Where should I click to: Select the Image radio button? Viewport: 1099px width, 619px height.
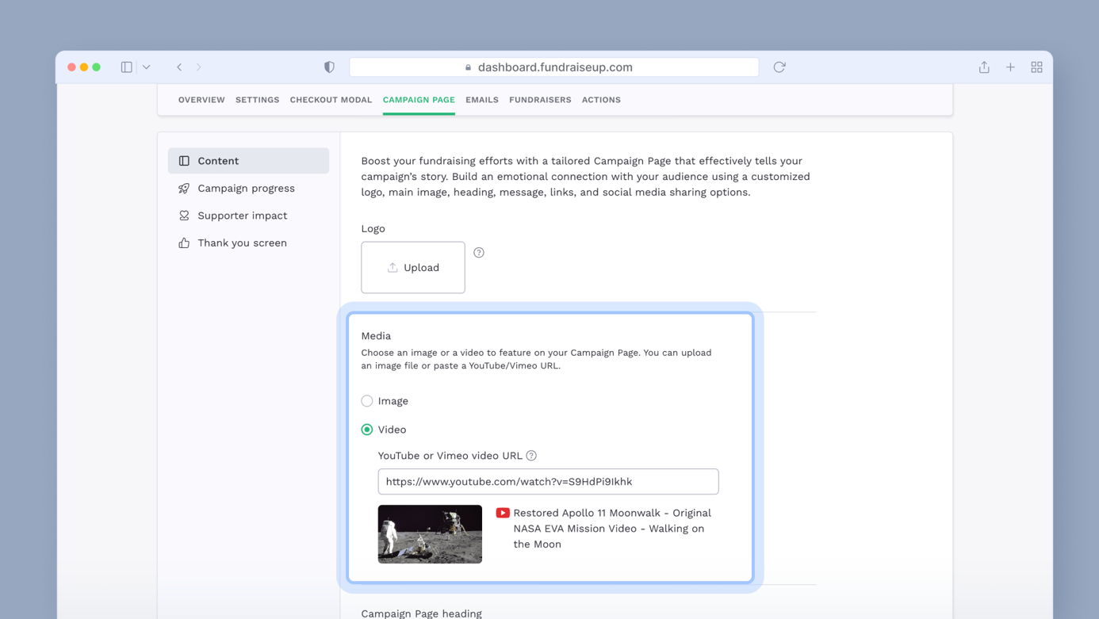[367, 401]
